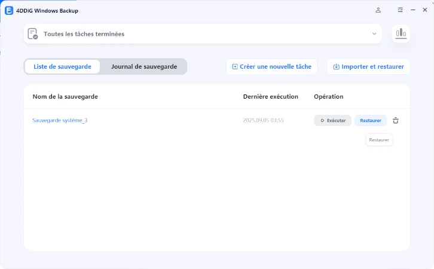Click the blue Restaurer button

pos(371,120)
